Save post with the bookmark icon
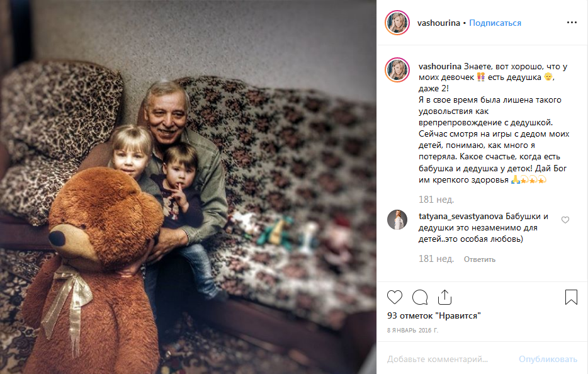This screenshot has height=374, width=588. (571, 297)
